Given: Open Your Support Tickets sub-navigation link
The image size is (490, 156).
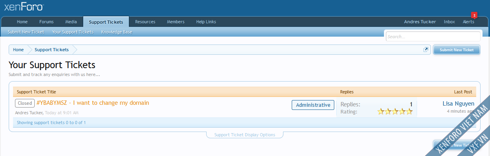Looking at the screenshot, I should coord(73,32).
